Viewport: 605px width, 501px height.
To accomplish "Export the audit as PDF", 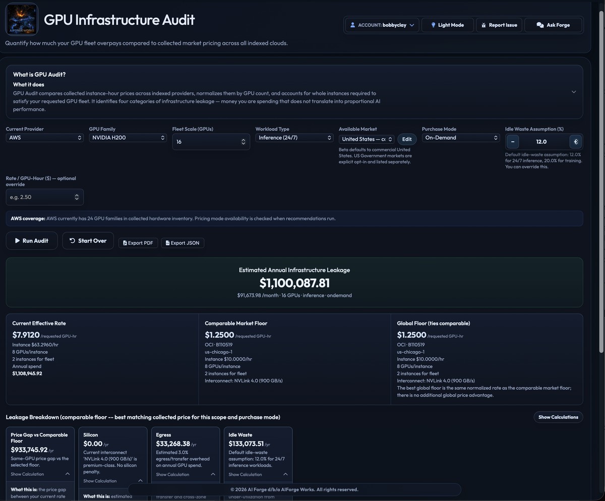I will coord(138,243).
